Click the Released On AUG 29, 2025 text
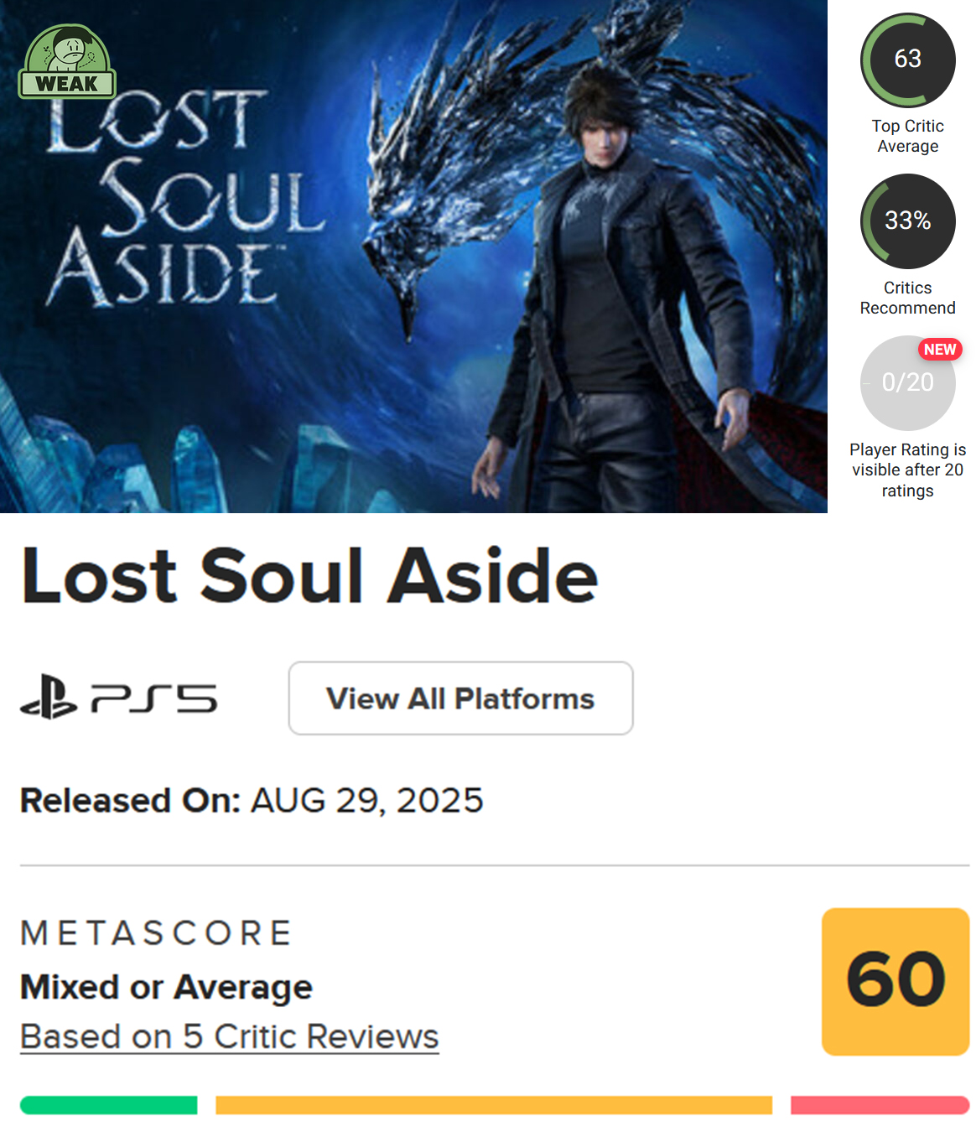The width and height of the screenshot is (976, 1132). [x=252, y=801]
